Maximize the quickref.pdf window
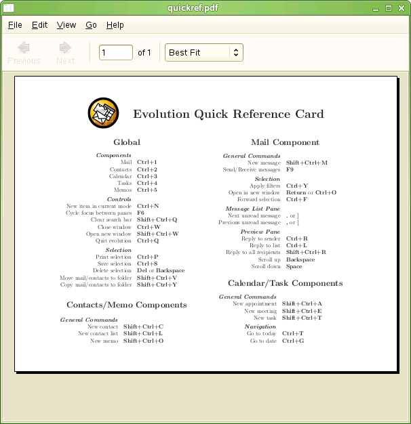This screenshot has width=411, height=424. tap(389, 8)
